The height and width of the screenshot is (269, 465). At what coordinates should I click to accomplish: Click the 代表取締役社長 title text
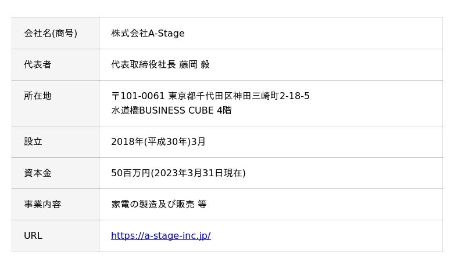click(x=143, y=65)
